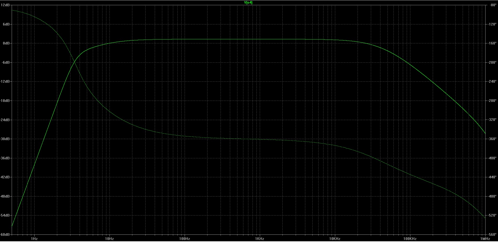Click the 1MHz frequency axis label
This screenshot has width=498, height=242.
[x=485, y=239]
